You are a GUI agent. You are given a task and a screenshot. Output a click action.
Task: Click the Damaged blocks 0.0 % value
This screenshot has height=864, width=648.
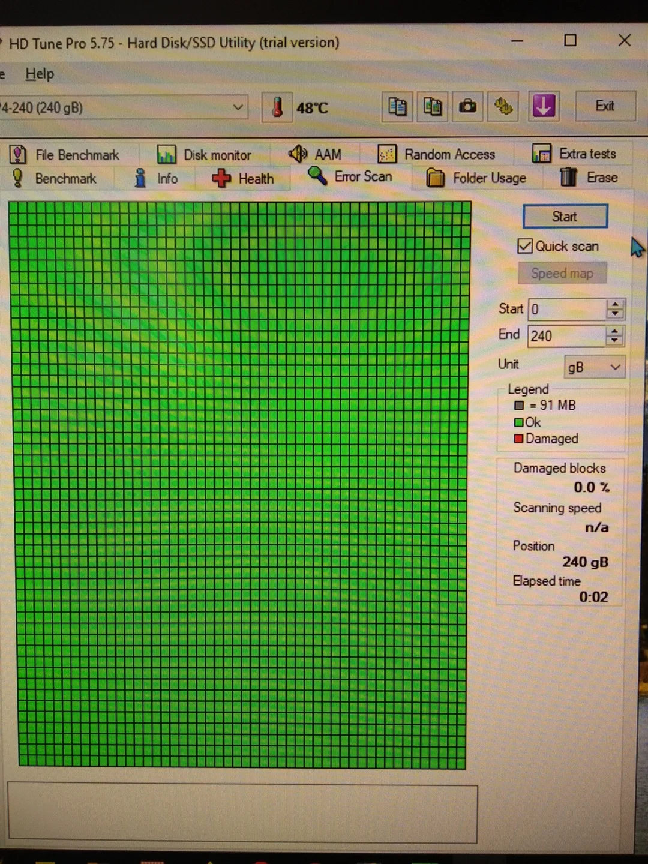tap(592, 487)
